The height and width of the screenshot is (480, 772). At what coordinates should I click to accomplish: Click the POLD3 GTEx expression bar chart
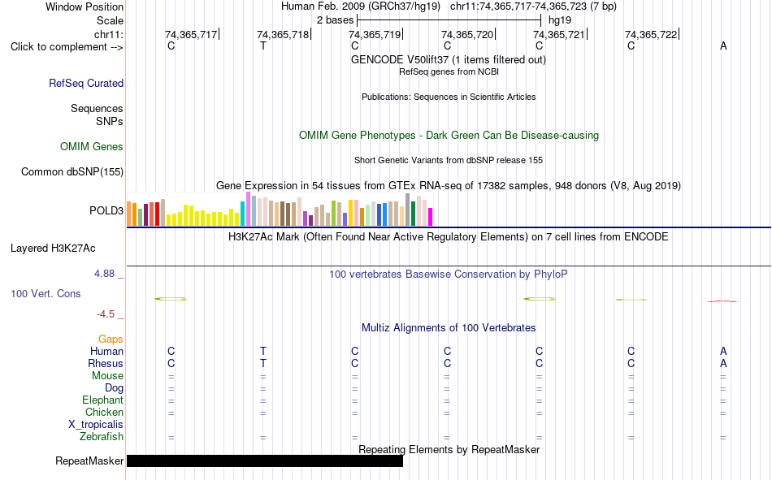[x=280, y=210]
